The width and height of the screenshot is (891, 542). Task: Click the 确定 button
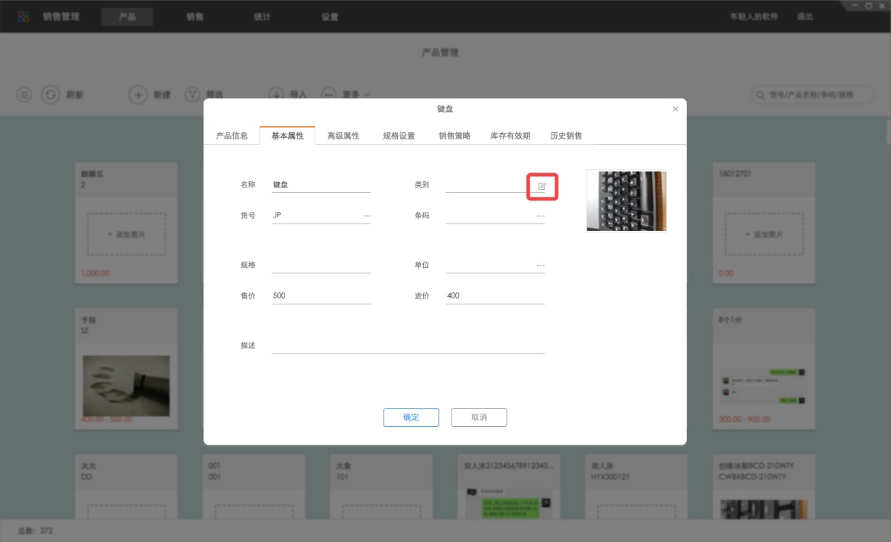(411, 417)
